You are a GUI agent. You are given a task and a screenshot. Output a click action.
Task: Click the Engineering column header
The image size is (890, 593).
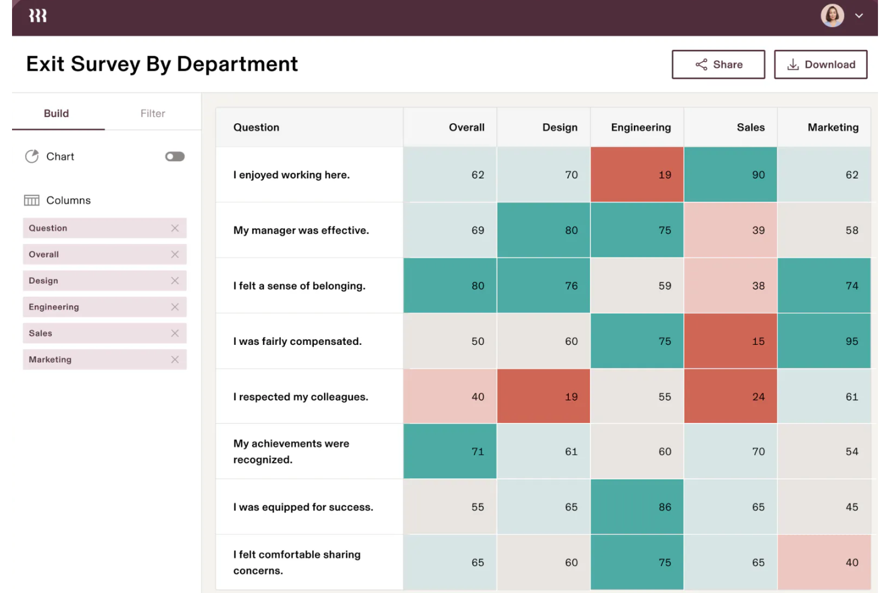[x=637, y=127]
